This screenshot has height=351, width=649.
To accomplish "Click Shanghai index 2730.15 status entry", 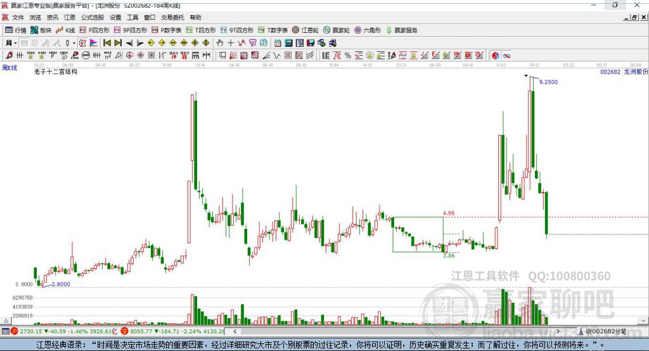I will [x=64, y=331].
